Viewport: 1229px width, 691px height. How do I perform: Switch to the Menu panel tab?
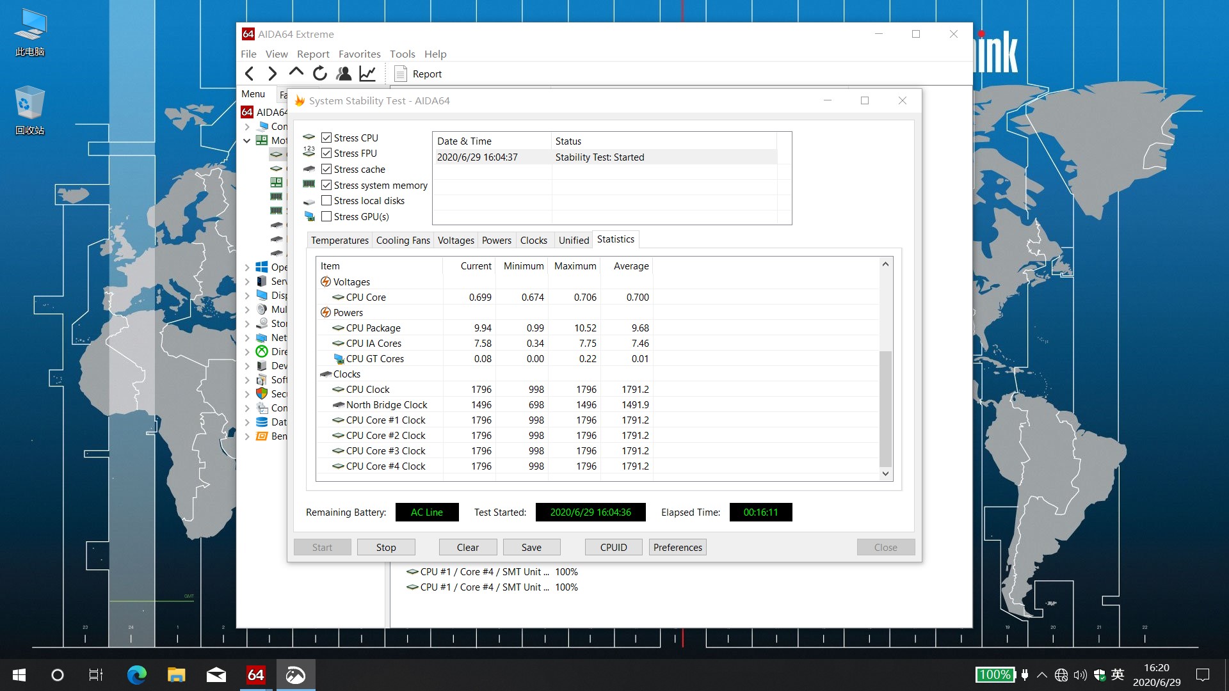pos(253,93)
